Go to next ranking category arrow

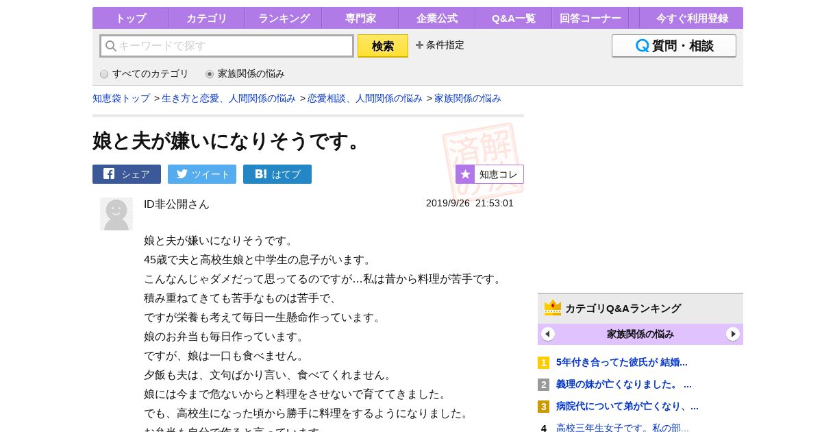(733, 334)
